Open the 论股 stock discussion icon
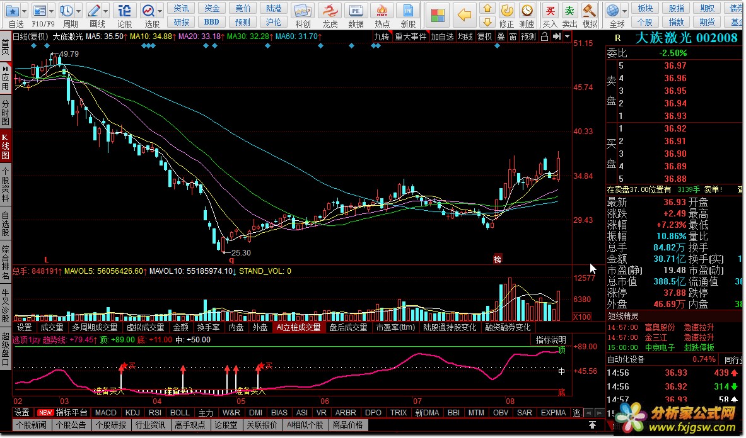The image size is (746, 438). pyautogui.click(x=124, y=11)
